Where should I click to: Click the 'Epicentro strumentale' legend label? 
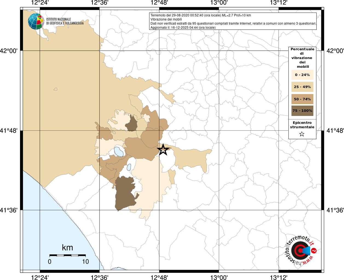(x=302, y=125)
